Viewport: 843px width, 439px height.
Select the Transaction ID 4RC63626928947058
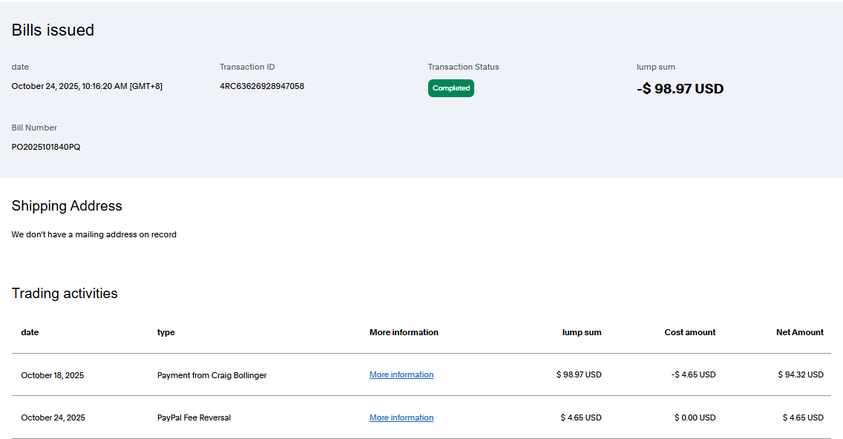(x=261, y=86)
